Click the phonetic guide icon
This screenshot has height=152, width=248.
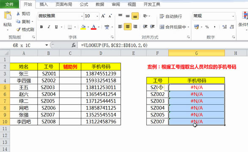[x=107, y=27]
